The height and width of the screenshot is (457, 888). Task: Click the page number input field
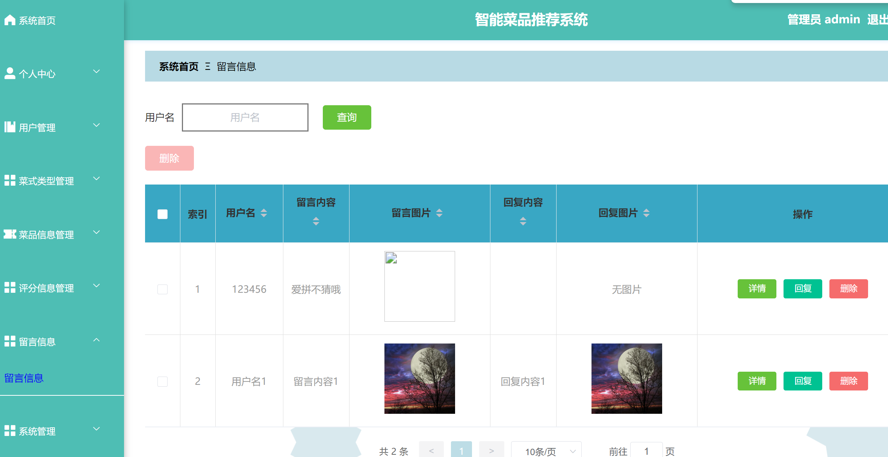[646, 451]
